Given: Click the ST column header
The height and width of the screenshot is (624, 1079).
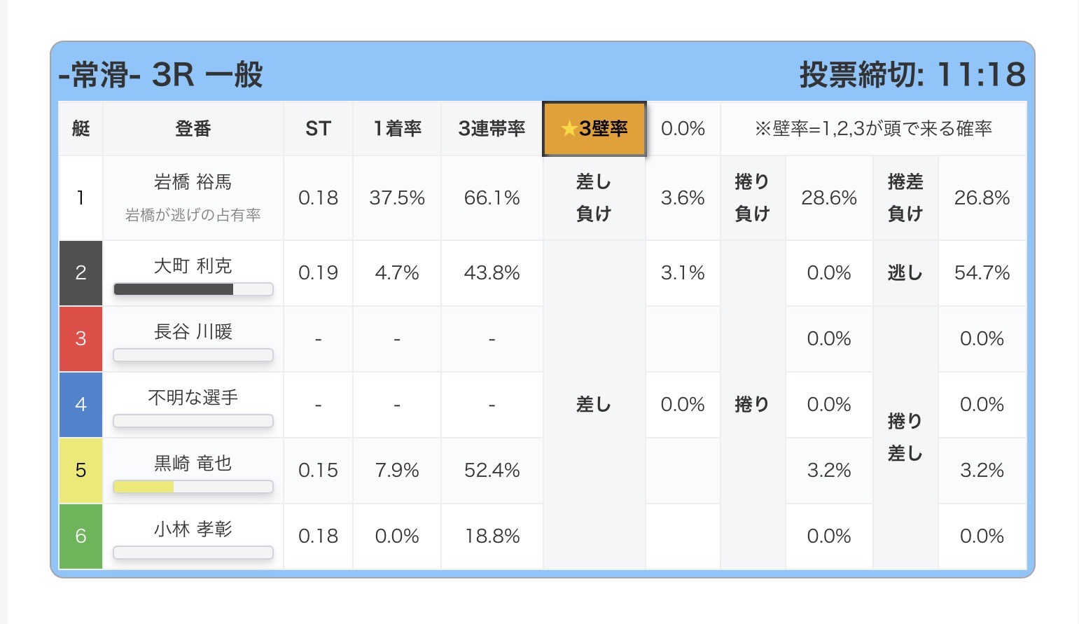Looking at the screenshot, I should [x=318, y=129].
